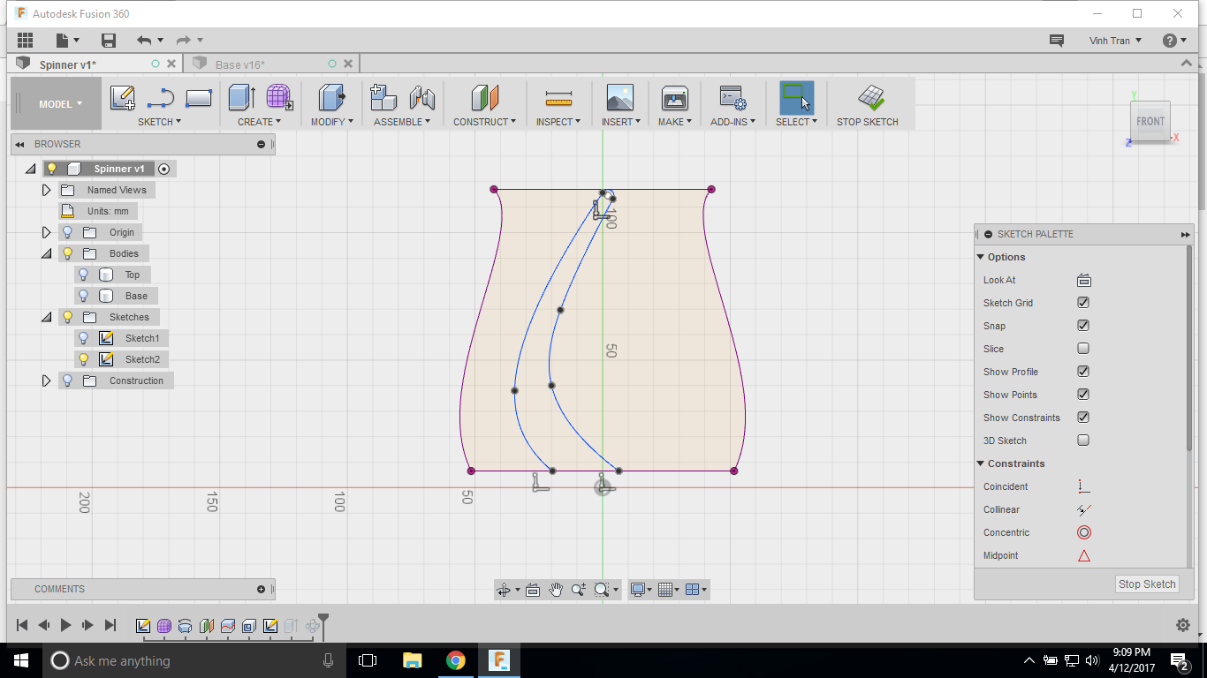
Task: Choose the Create Form purple icon
Action: (279, 98)
